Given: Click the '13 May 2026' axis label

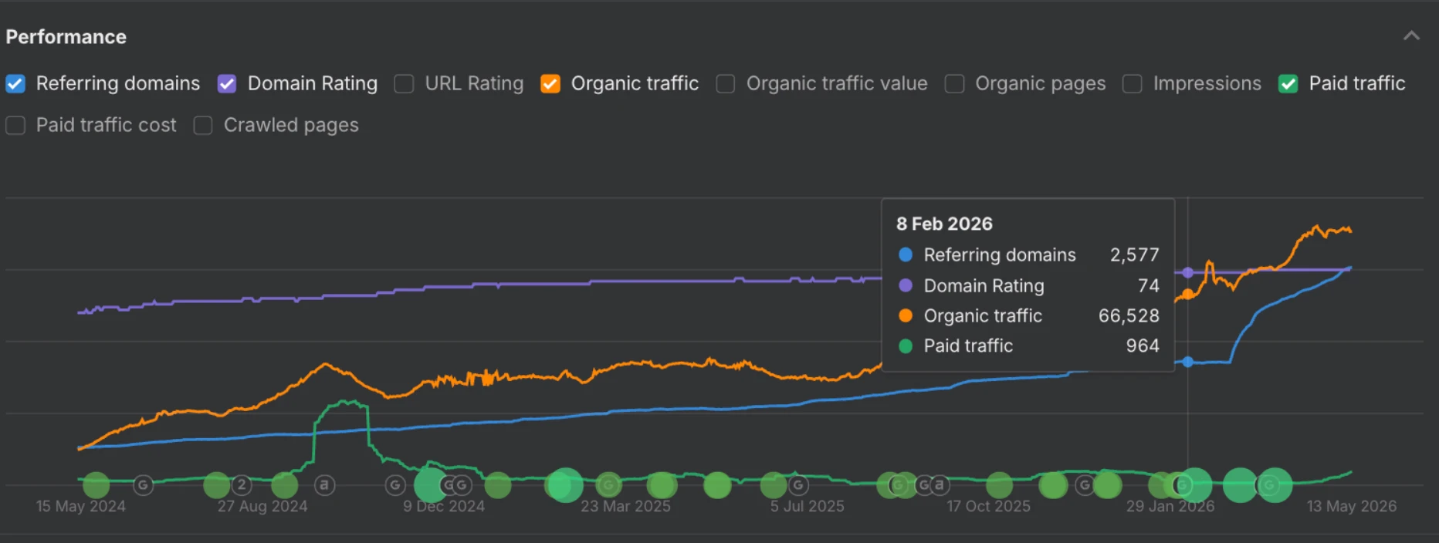Looking at the screenshot, I should coord(1352,506).
